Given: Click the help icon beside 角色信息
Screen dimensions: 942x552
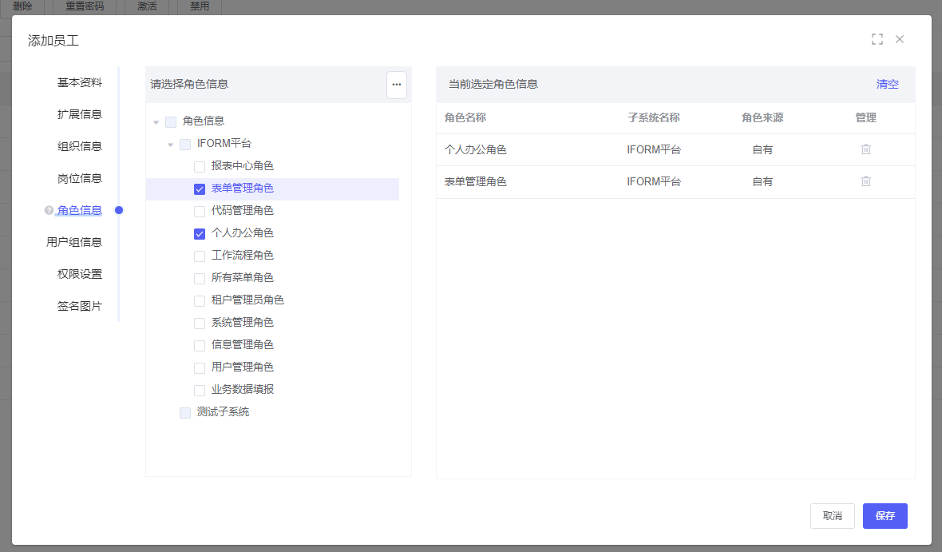Looking at the screenshot, I should 49,211.
